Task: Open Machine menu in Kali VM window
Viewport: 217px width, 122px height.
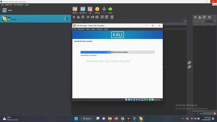Action: click(81, 29)
